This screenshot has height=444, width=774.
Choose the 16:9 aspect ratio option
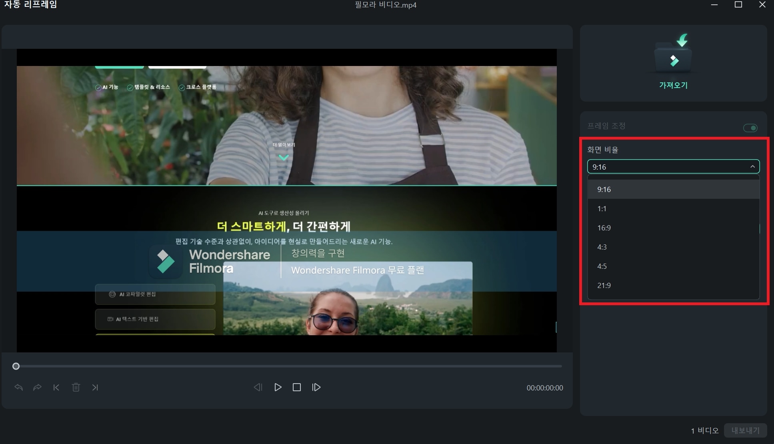pos(674,228)
